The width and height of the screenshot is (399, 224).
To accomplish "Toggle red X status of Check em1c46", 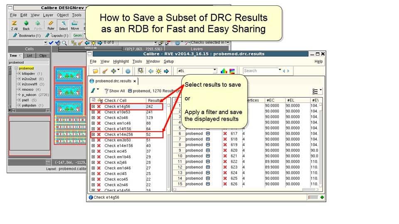I will click(99, 123).
